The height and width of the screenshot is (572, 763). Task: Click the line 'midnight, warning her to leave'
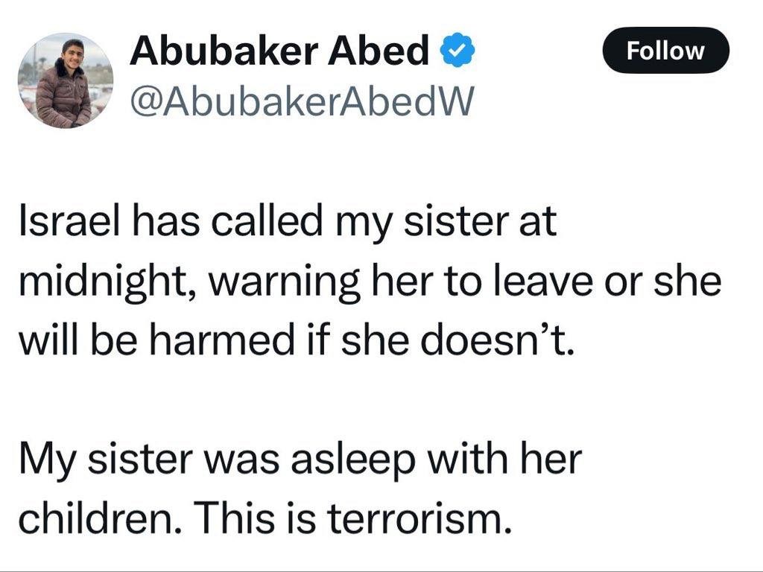370,282
